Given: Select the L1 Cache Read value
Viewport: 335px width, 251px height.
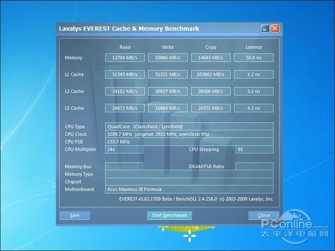Looking at the screenshot, I should (x=125, y=74).
